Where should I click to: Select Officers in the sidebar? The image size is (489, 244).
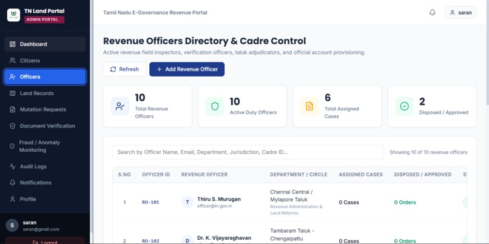45,76
